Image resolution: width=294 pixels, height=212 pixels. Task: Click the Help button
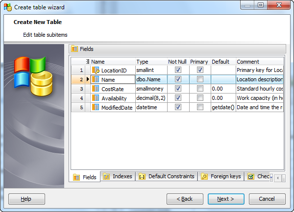click(x=26, y=199)
